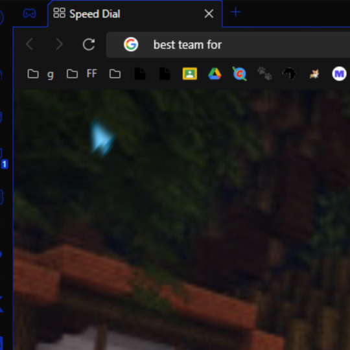Screen dimensions: 350x350
Task: Open the black horse silhouette bookmark
Action: (290, 74)
